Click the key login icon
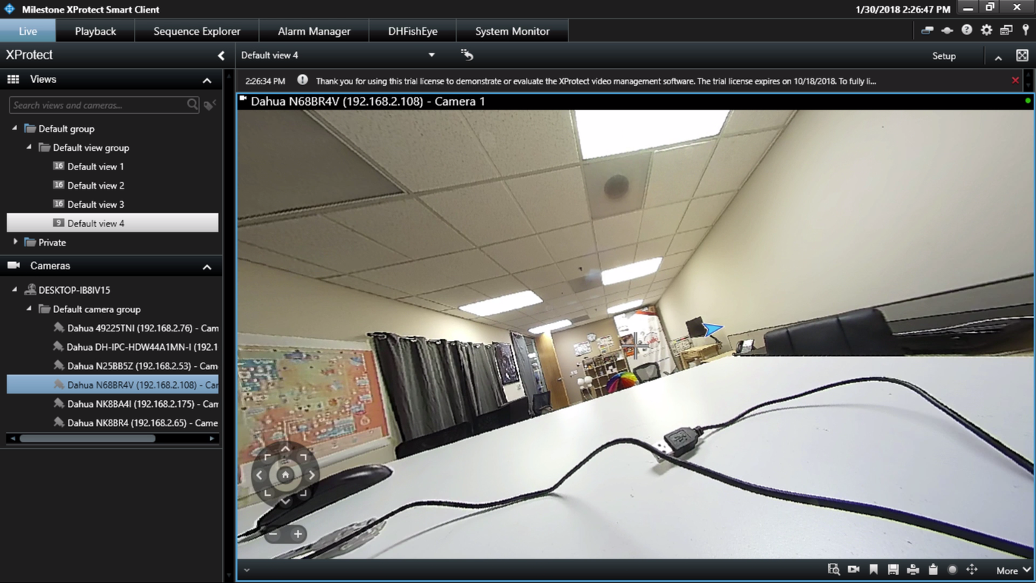This screenshot has width=1036, height=583. 1026,30
